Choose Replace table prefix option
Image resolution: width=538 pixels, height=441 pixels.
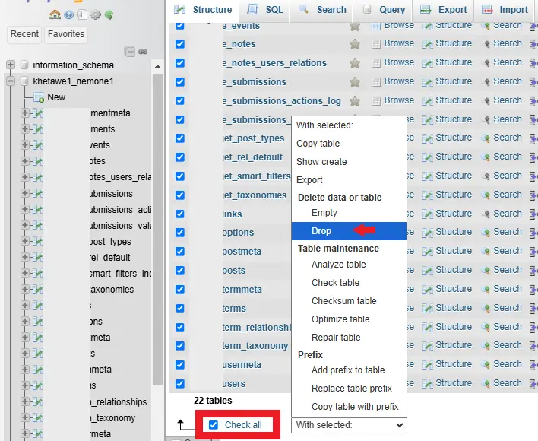pyautogui.click(x=349, y=388)
